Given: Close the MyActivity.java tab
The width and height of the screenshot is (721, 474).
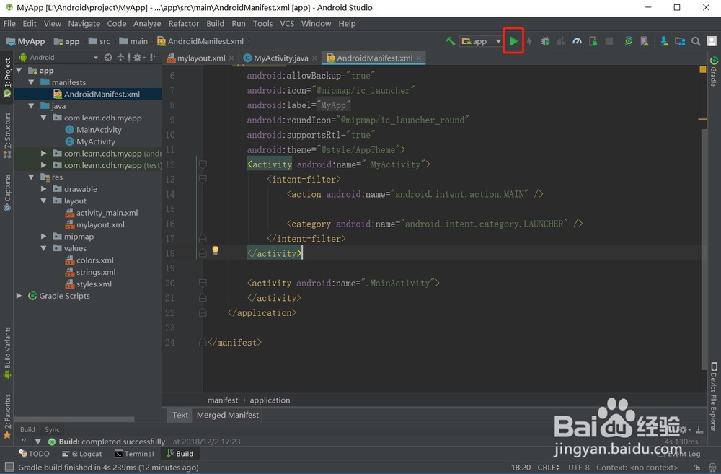Looking at the screenshot, I should 314,58.
